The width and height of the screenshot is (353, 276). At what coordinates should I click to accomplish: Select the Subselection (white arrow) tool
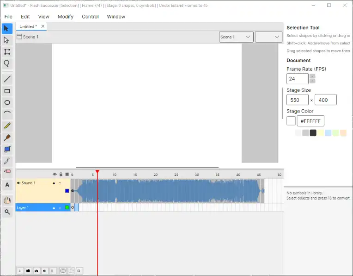click(7, 40)
